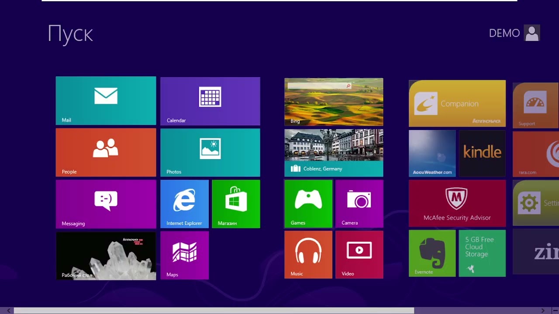Open the Coblenz, Germany travel tile
Screen dimensions: 559x314
[x=334, y=153]
